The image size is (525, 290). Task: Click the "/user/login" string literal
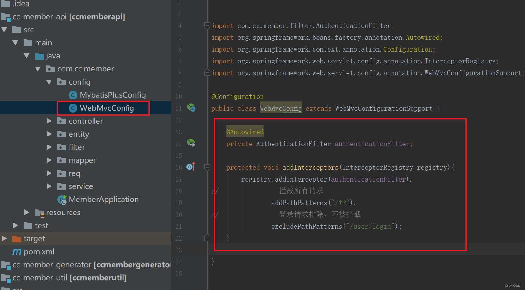coord(372,227)
